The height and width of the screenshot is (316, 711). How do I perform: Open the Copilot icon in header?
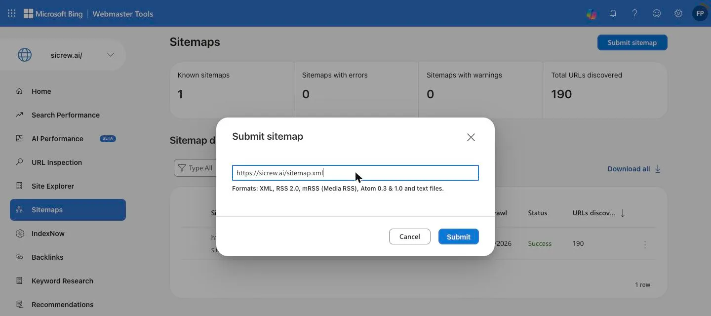[592, 14]
